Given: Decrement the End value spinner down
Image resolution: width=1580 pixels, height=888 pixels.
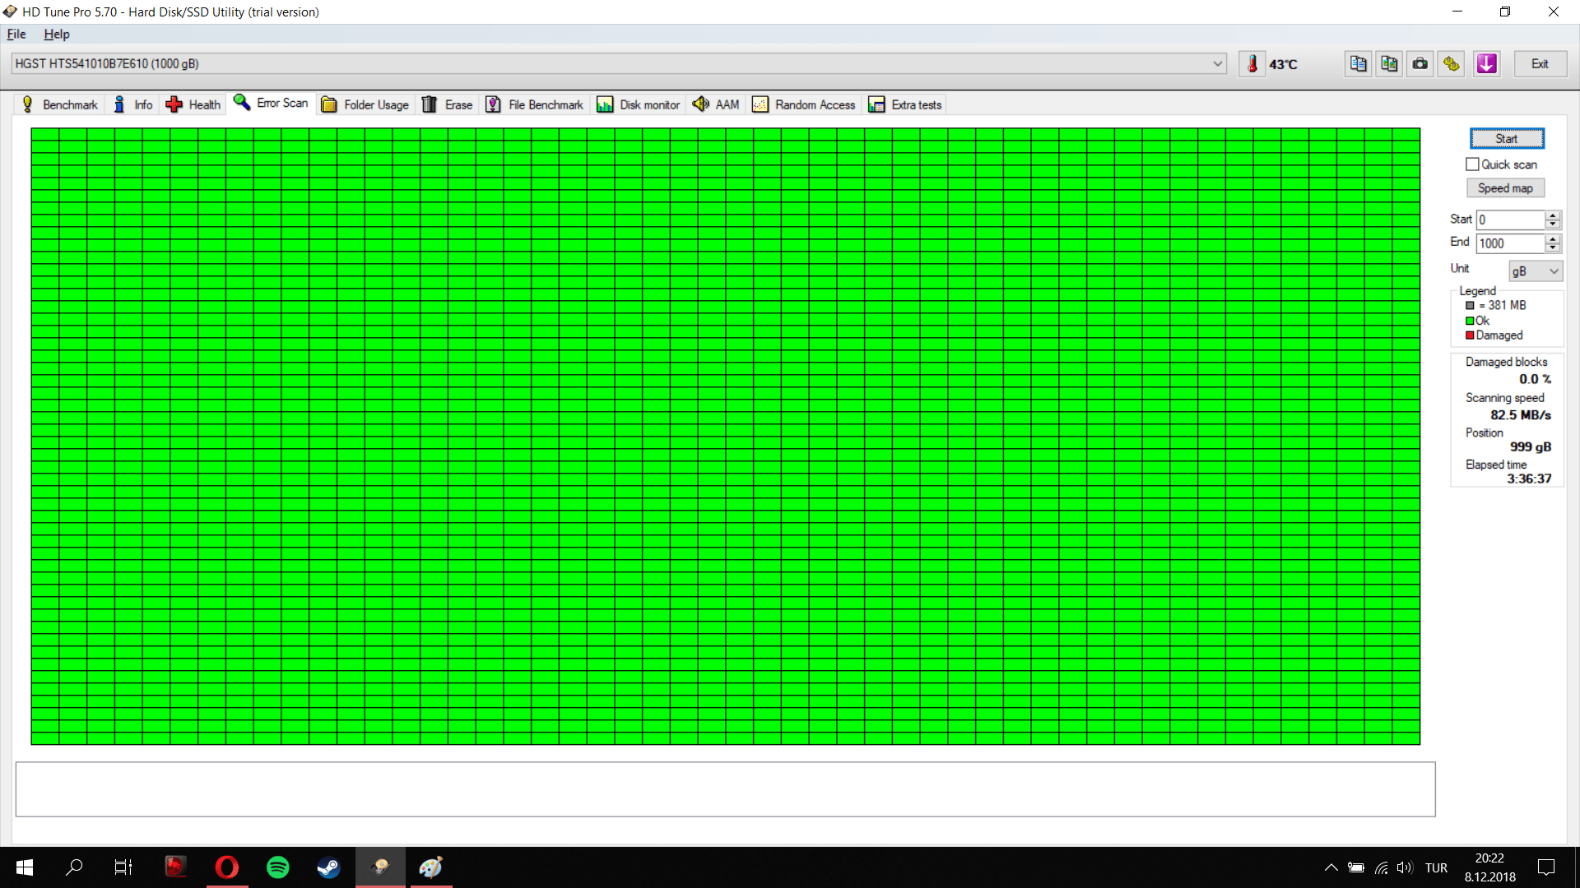Looking at the screenshot, I should [x=1553, y=247].
